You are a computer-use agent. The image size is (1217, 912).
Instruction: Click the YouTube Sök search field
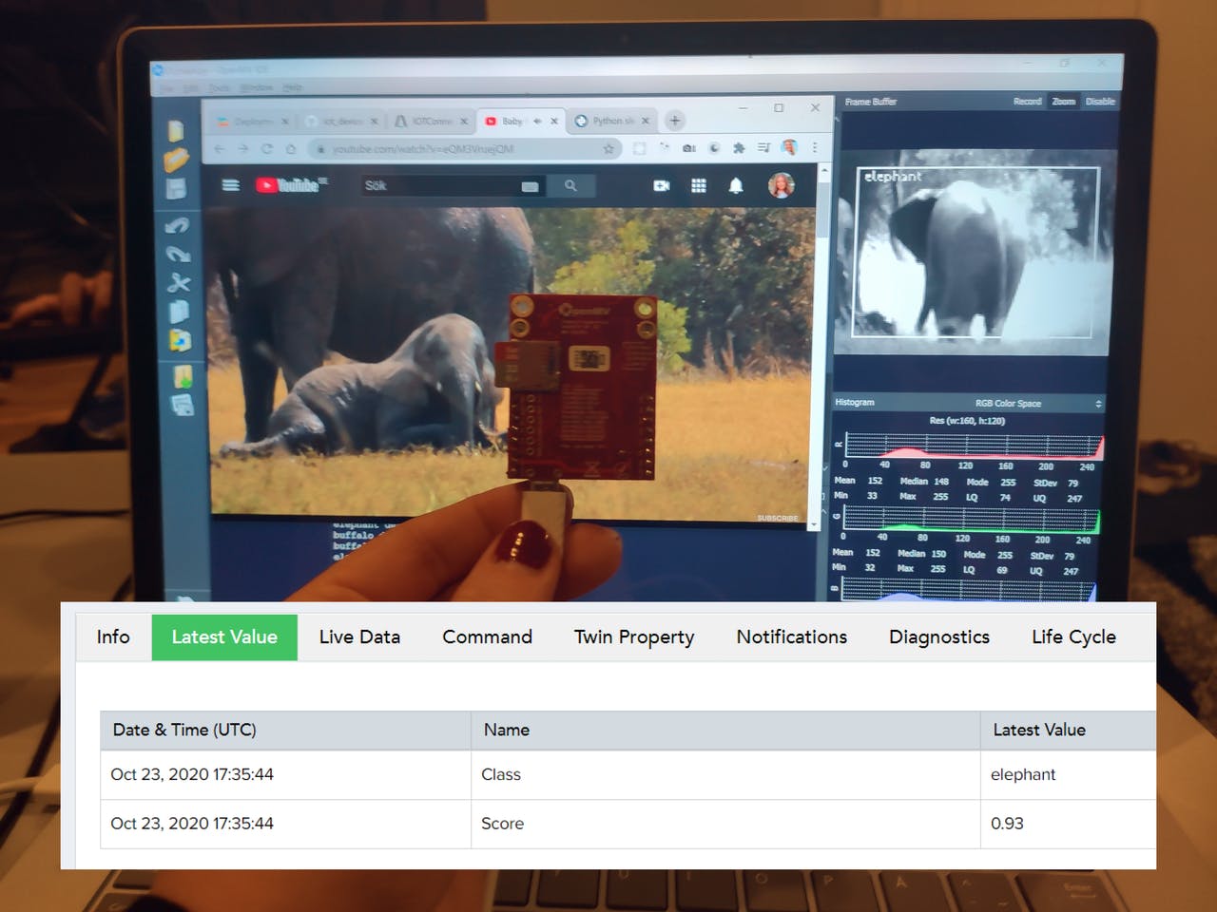(x=437, y=186)
